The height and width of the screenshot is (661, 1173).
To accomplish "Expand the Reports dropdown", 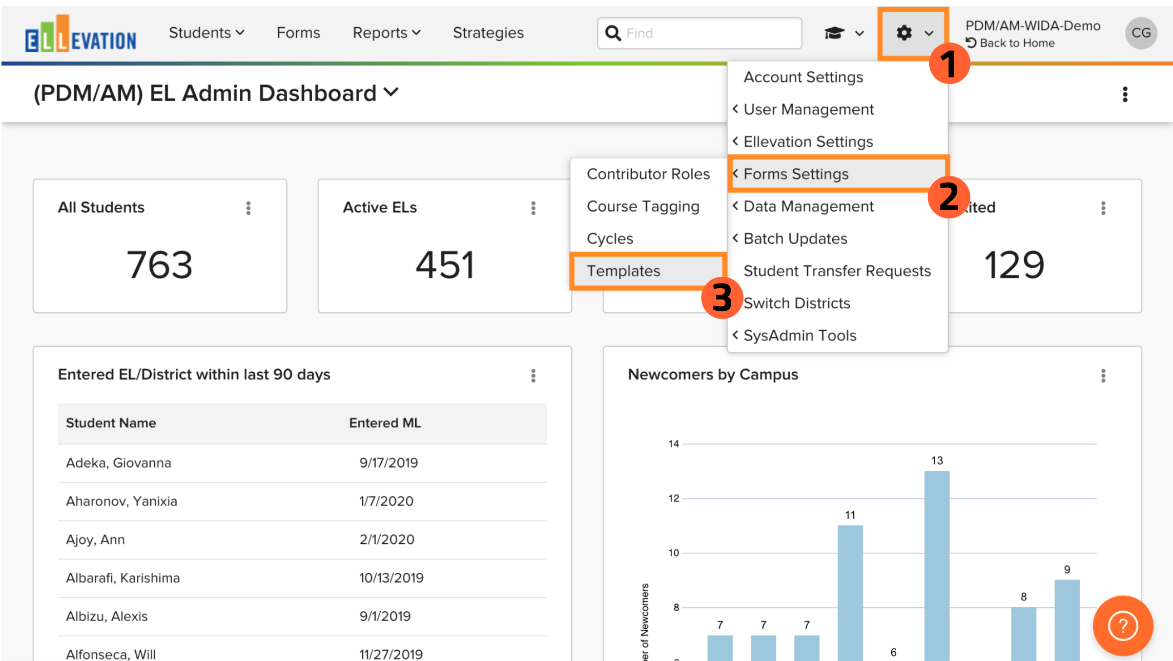I will point(387,33).
